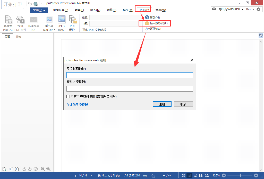Close the 注册 dialog with X
Image resolution: width=264 pixels, height=179 pixels.
pyautogui.click(x=192, y=60)
